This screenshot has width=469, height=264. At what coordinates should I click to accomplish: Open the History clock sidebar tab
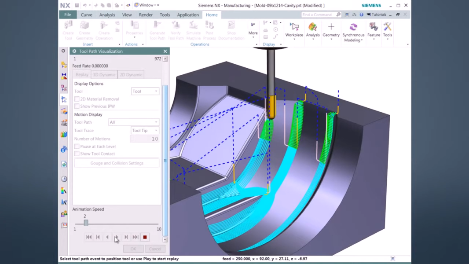(64, 179)
